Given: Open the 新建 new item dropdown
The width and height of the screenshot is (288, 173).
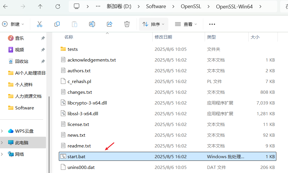Looking at the screenshot, I should [13, 24].
